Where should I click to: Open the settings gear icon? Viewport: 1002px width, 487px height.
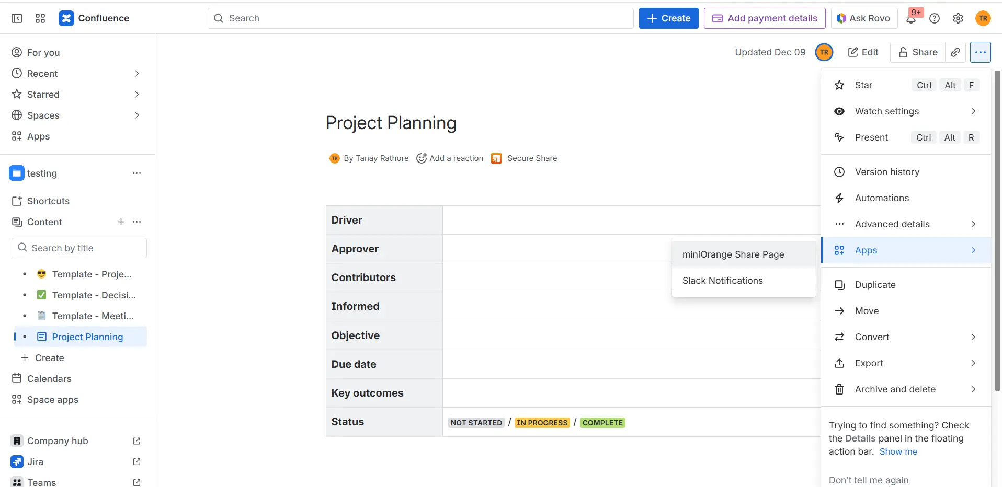pos(958,18)
